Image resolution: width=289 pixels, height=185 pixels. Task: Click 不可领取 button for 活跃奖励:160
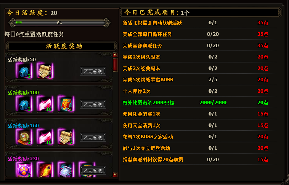pyautogui.click(x=93, y=138)
